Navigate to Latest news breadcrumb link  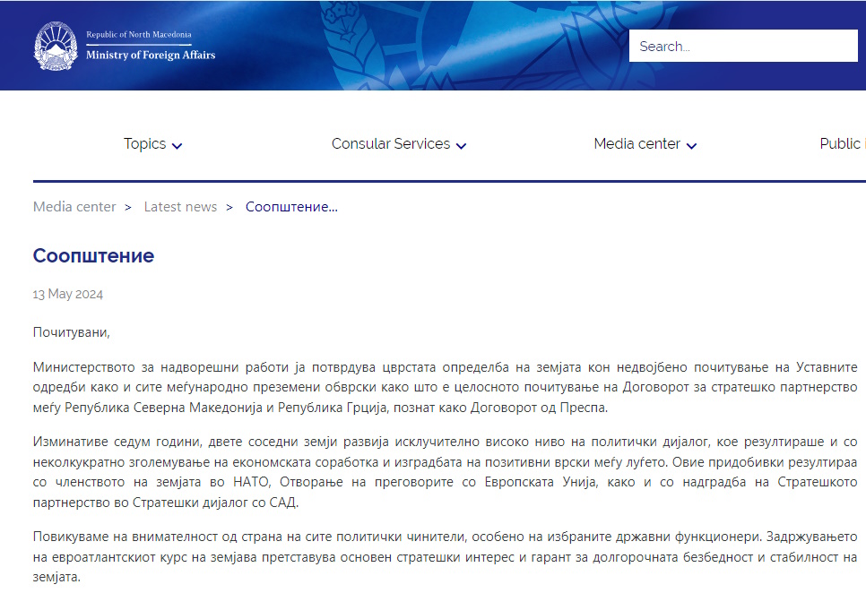click(180, 207)
